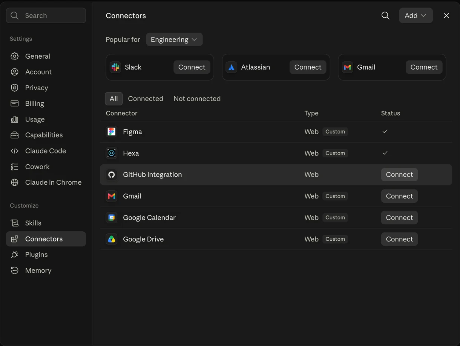Select the All filter tab
Image resolution: width=460 pixels, height=346 pixels.
tap(113, 99)
